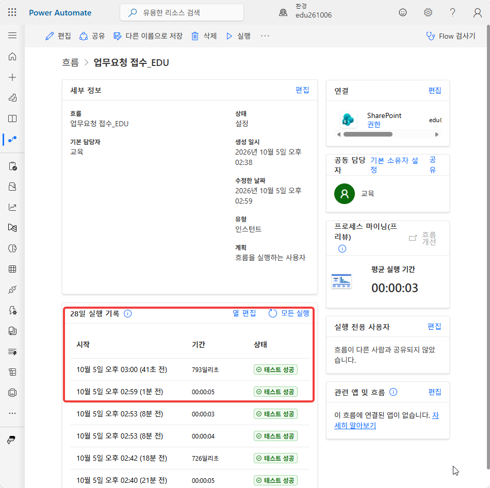This screenshot has height=488, width=490.
Task: Open the app launcher waffle icon
Action: pyautogui.click(x=12, y=12)
